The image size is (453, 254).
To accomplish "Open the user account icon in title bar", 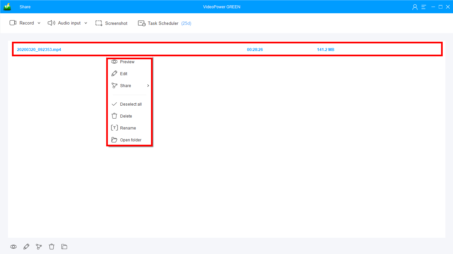I will [415, 7].
